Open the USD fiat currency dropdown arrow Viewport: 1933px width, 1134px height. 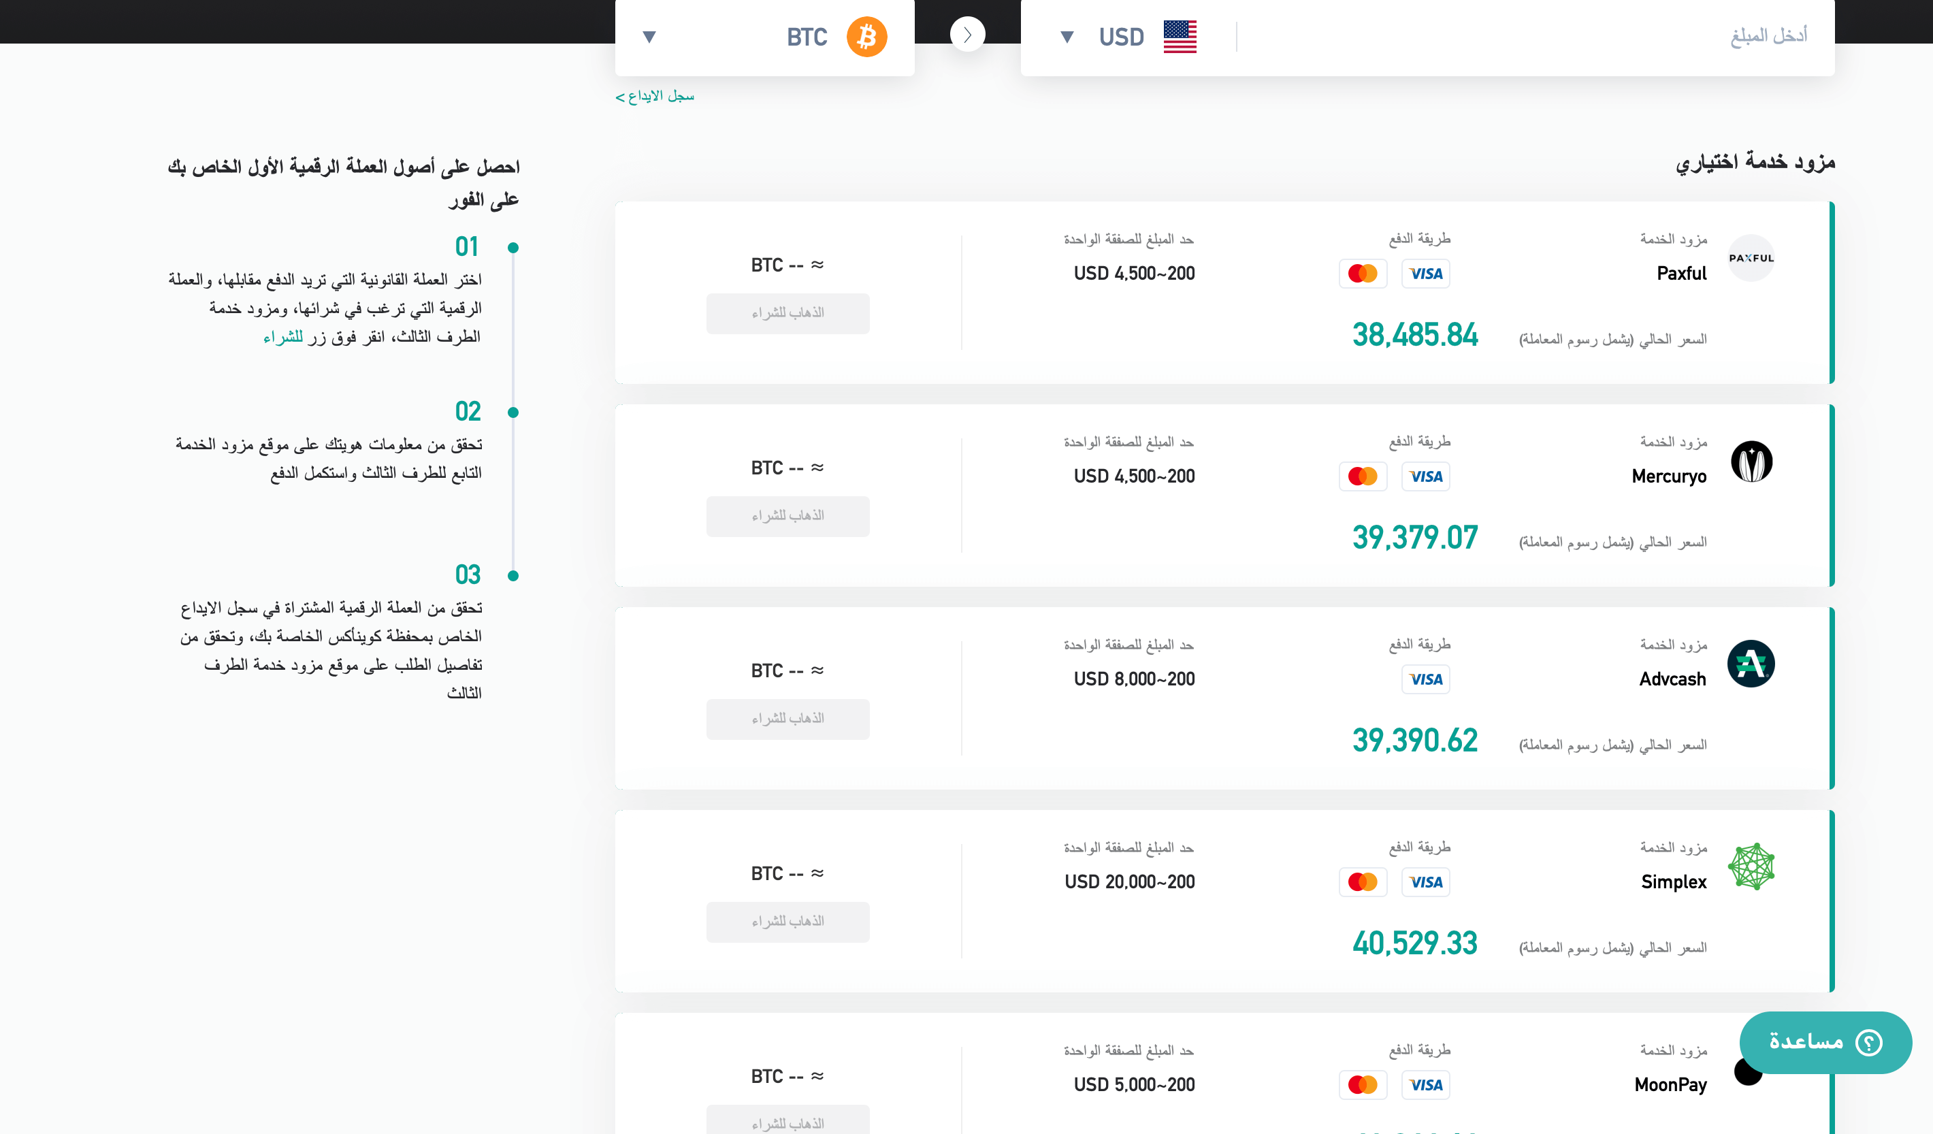(x=1067, y=37)
